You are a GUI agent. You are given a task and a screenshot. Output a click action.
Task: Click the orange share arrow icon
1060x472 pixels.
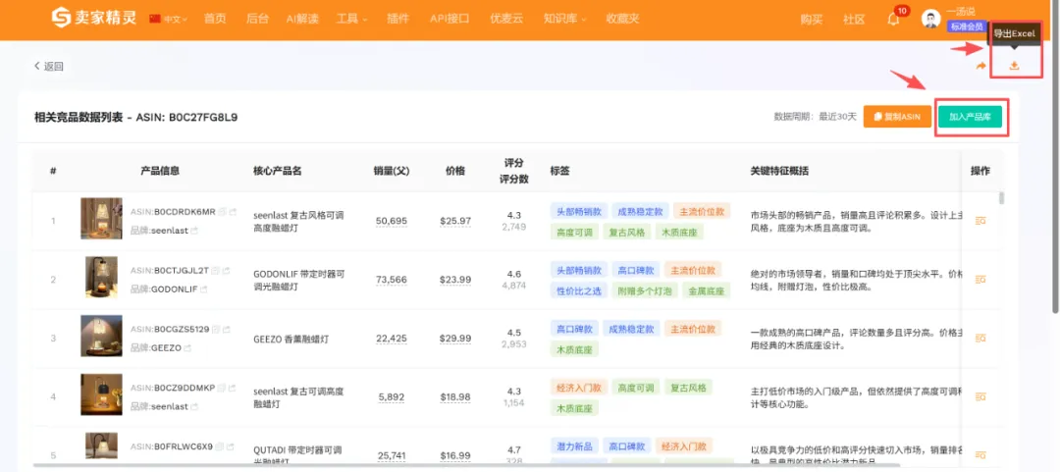tap(981, 66)
